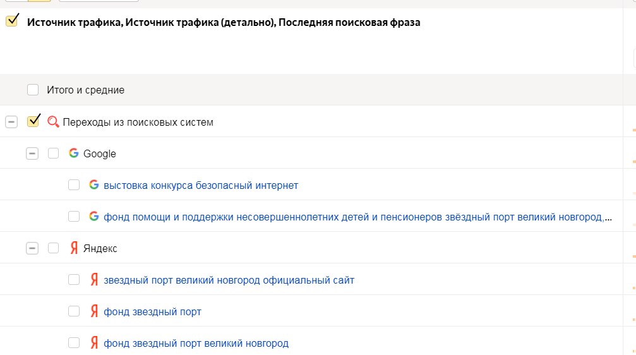
Task: Collapse the Google subgroup
Action: 32,153
